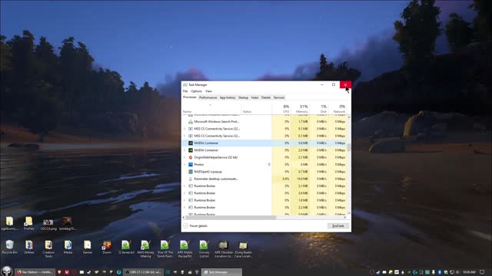Viewport: 492px width, 276px height.
Task: Select the Media folder desktop icon
Action: [68, 247]
